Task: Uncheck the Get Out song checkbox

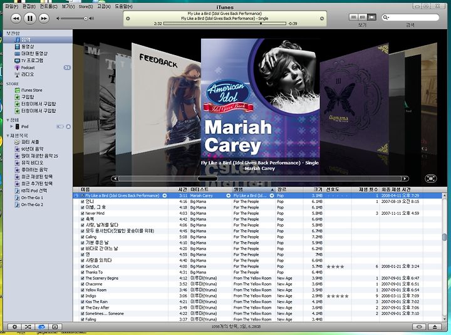Action: pos(83,267)
